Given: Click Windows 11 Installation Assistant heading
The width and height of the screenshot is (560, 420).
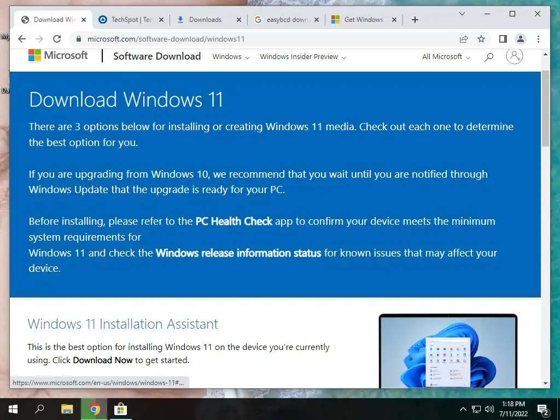Looking at the screenshot, I should coord(122,324).
